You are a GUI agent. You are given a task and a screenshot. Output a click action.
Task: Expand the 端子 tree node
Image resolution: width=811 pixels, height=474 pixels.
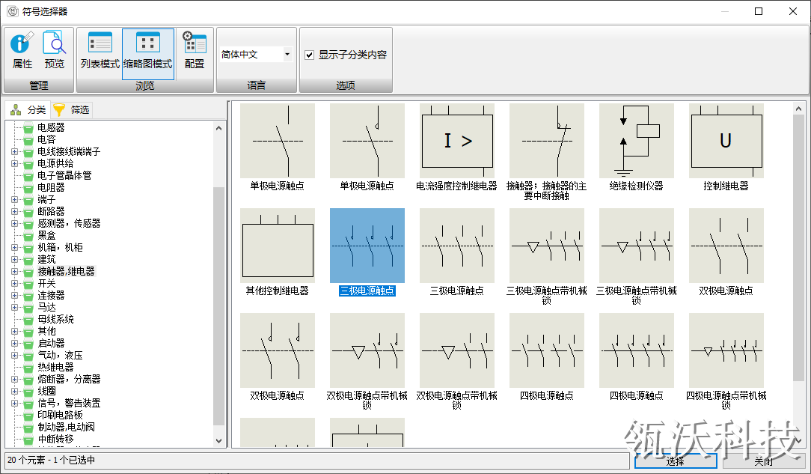point(14,200)
